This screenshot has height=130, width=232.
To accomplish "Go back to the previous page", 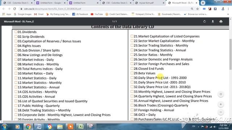I will tap(4, 9).
